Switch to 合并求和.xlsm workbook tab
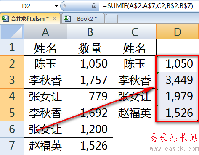 (30, 18)
